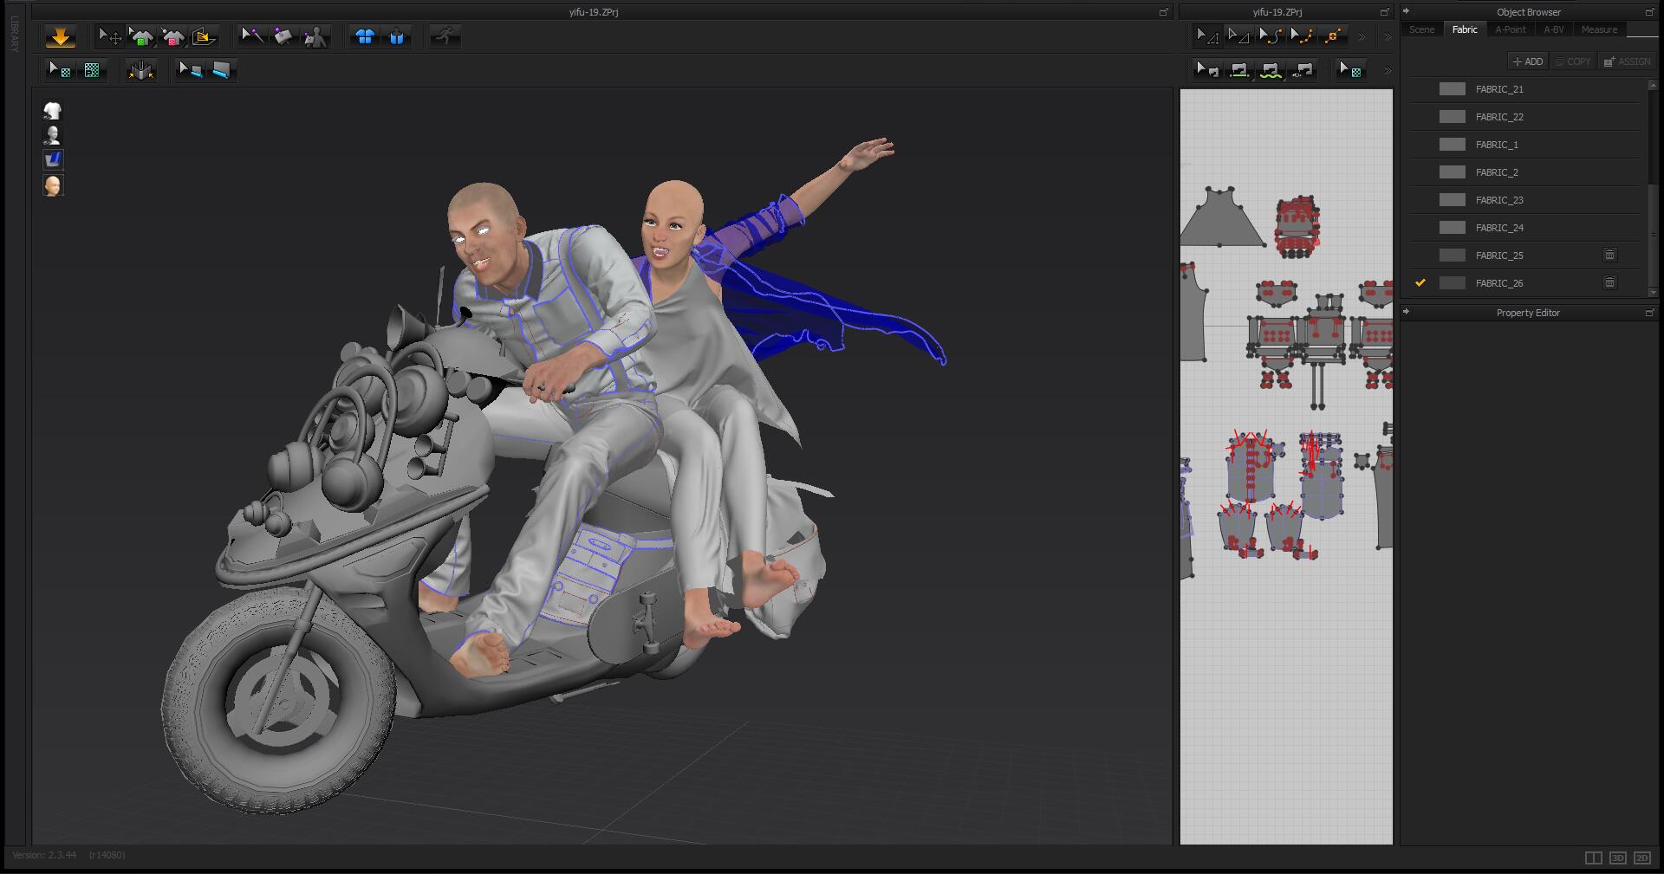This screenshot has width=1664, height=874.
Task: Expand hidden tools in 2D lower toolbar
Action: click(1388, 70)
